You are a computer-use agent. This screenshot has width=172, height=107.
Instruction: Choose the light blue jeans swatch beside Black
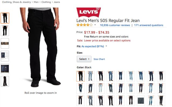click(x=91, y=76)
